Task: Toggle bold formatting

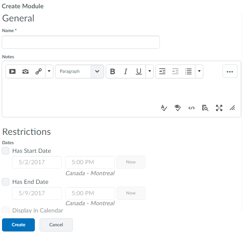Action: point(112,71)
